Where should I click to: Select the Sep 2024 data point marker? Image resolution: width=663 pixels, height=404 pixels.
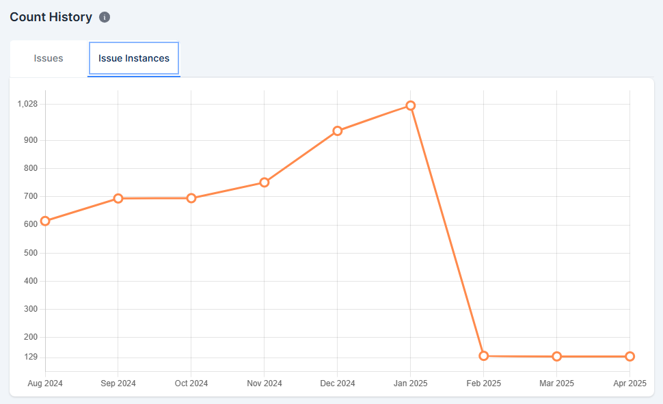(x=118, y=198)
